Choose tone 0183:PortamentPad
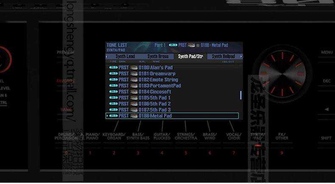This screenshot has width=335, height=184. point(172,86)
